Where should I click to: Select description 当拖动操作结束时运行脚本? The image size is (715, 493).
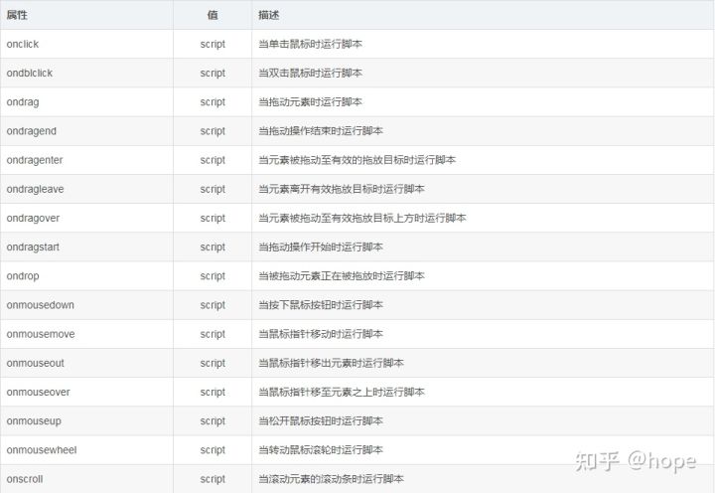coord(321,131)
